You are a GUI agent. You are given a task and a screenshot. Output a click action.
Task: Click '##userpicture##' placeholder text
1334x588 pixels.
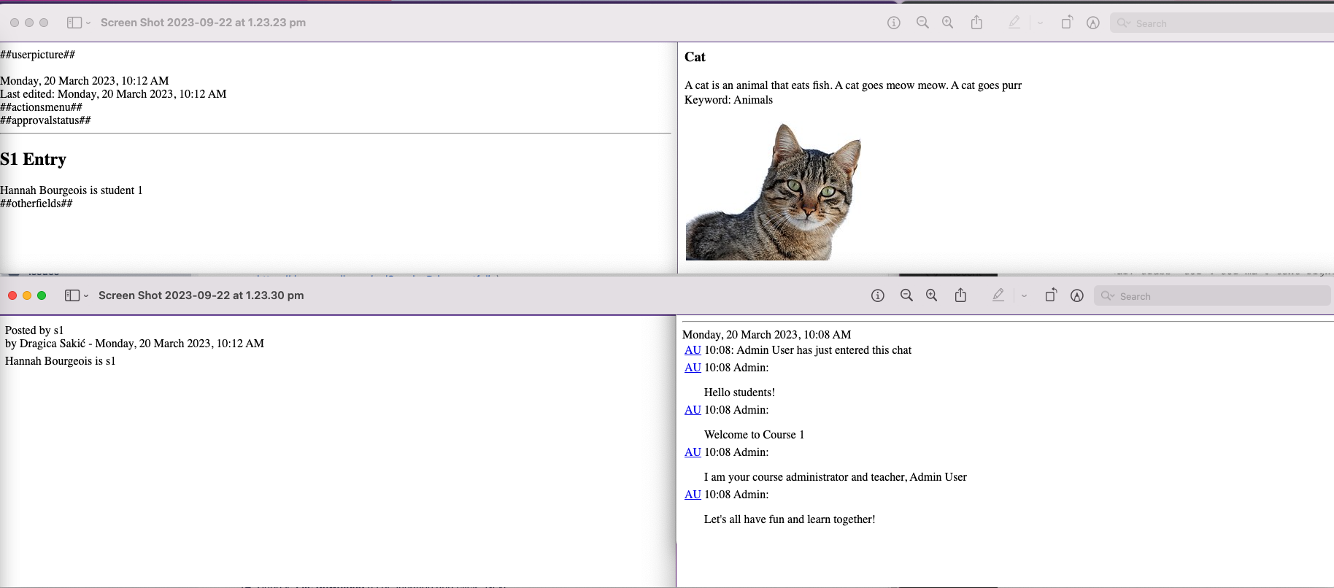[37, 55]
